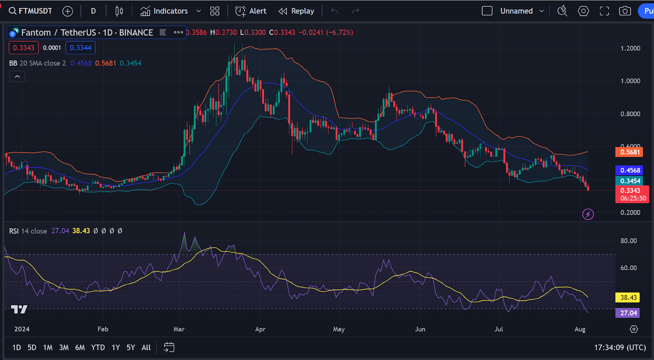
Task: Set range to 1M
Action: [48, 347]
